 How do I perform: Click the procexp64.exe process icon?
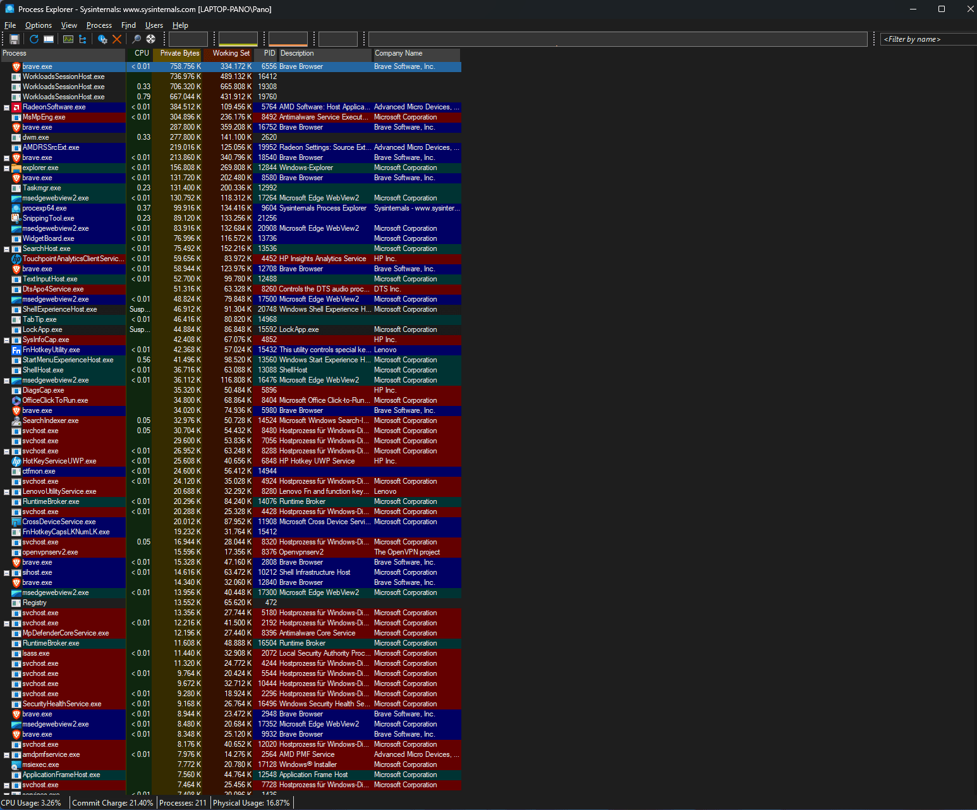pyautogui.click(x=16, y=208)
